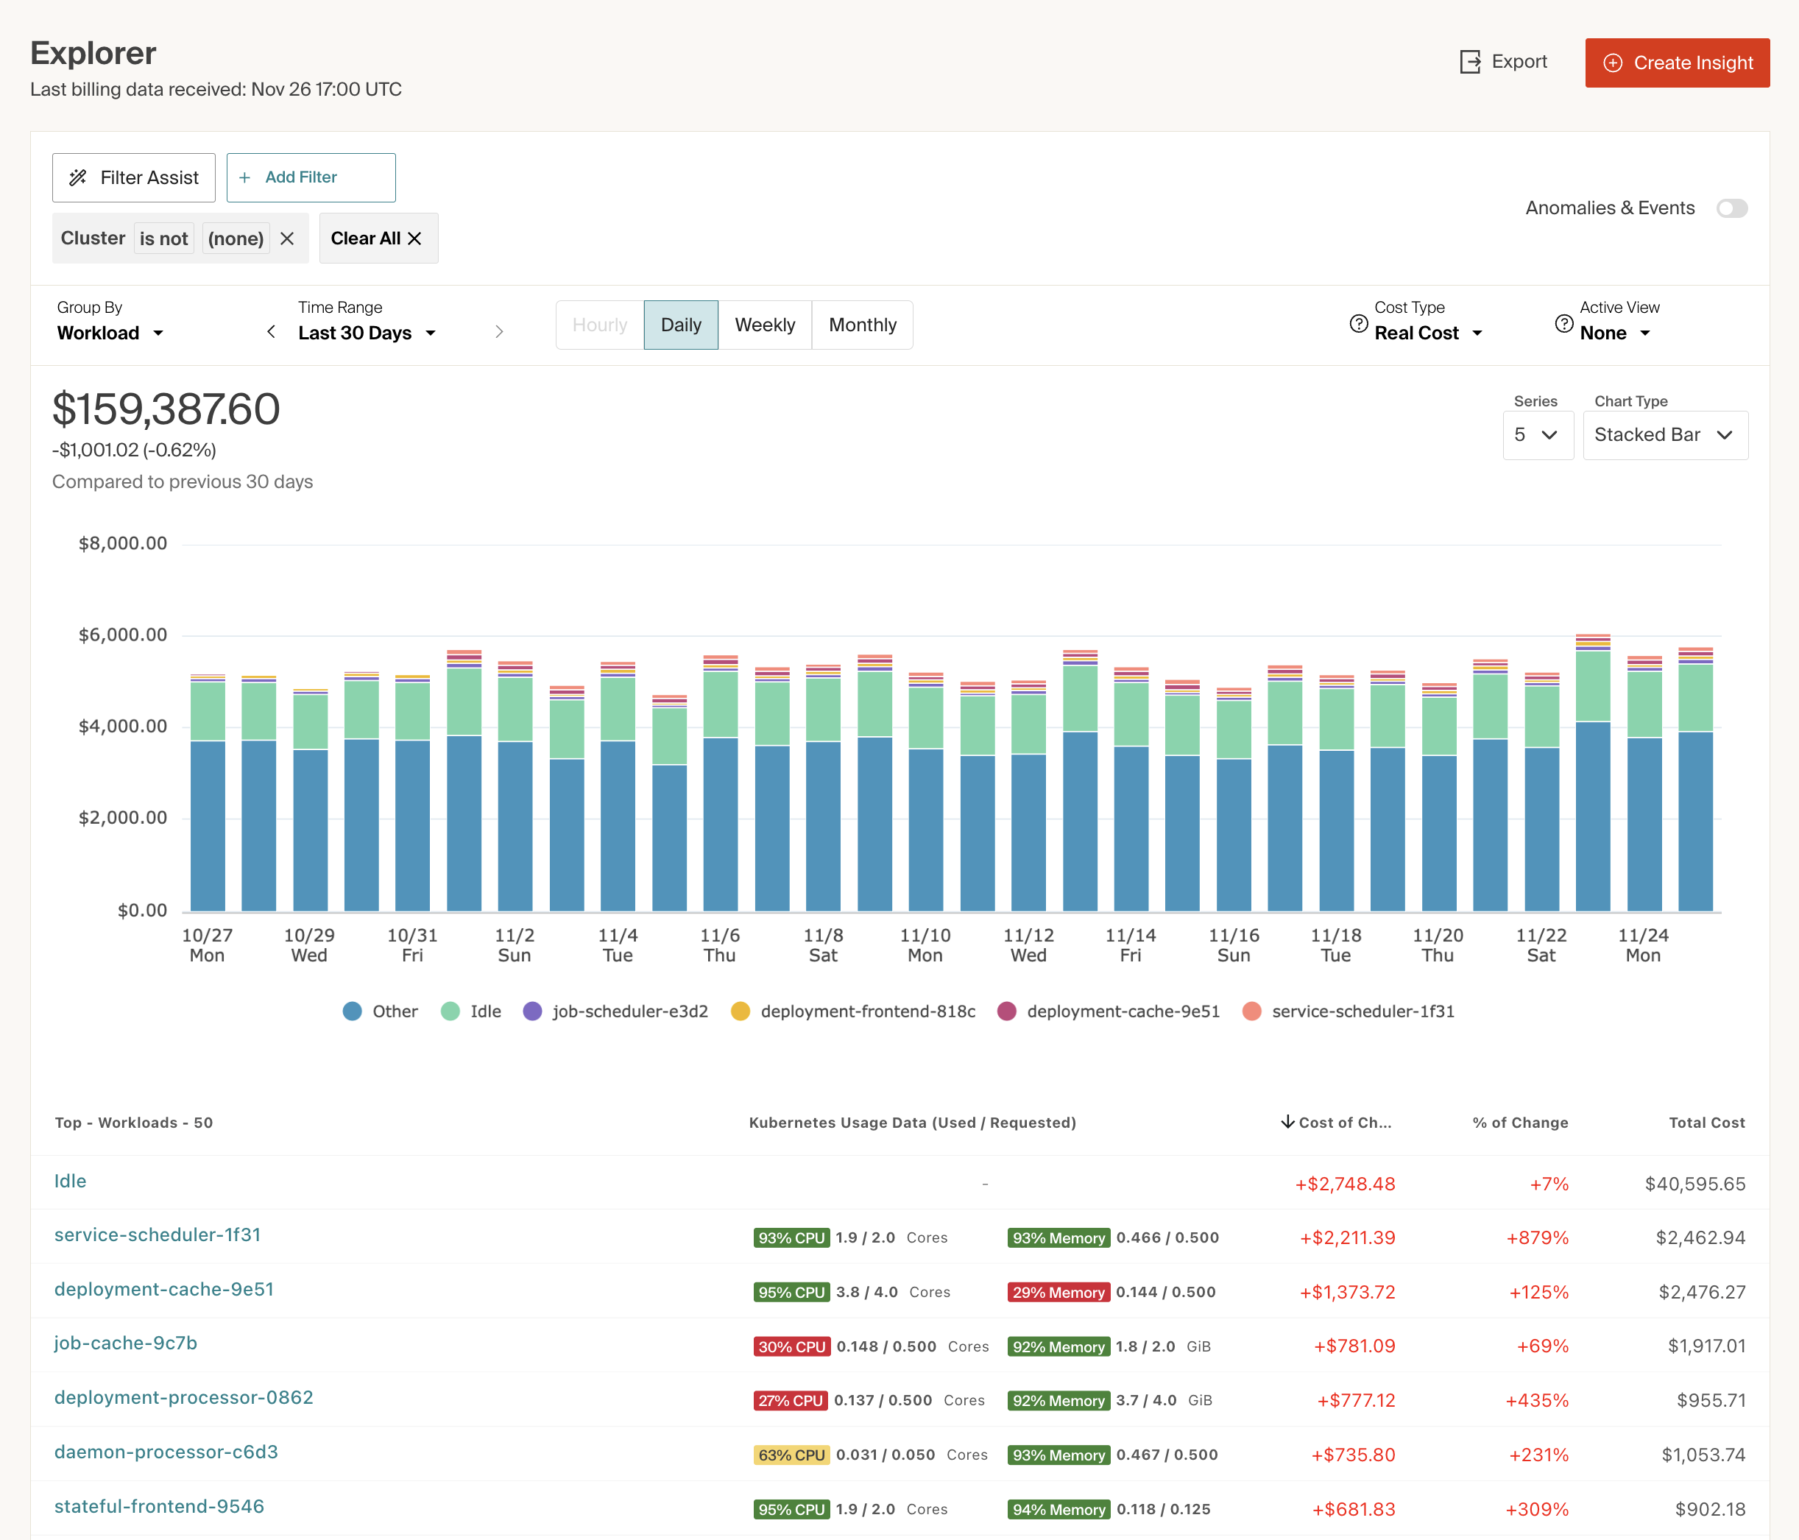Switch to the Weekly view tab
Image resolution: width=1799 pixels, height=1540 pixels.
click(x=765, y=325)
